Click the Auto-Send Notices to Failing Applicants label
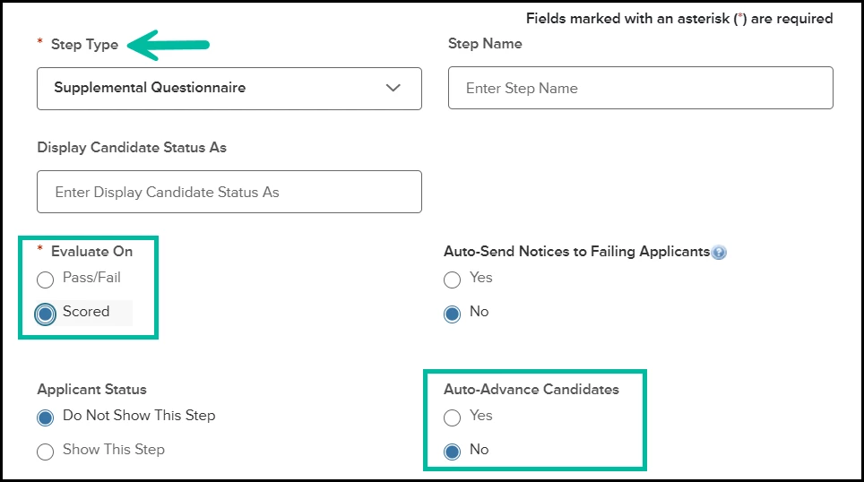Screen dimensions: 864x482 576,252
